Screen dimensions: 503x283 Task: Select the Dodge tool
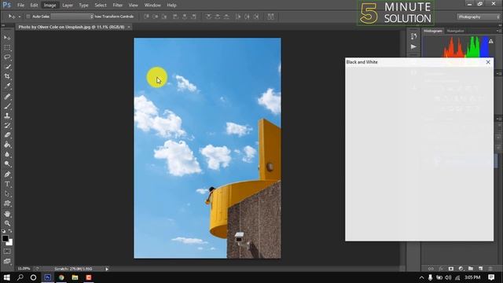tap(7, 164)
